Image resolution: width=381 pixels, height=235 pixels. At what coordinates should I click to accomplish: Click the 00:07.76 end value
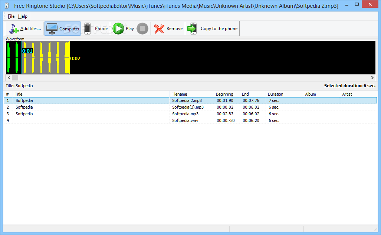pos(251,100)
